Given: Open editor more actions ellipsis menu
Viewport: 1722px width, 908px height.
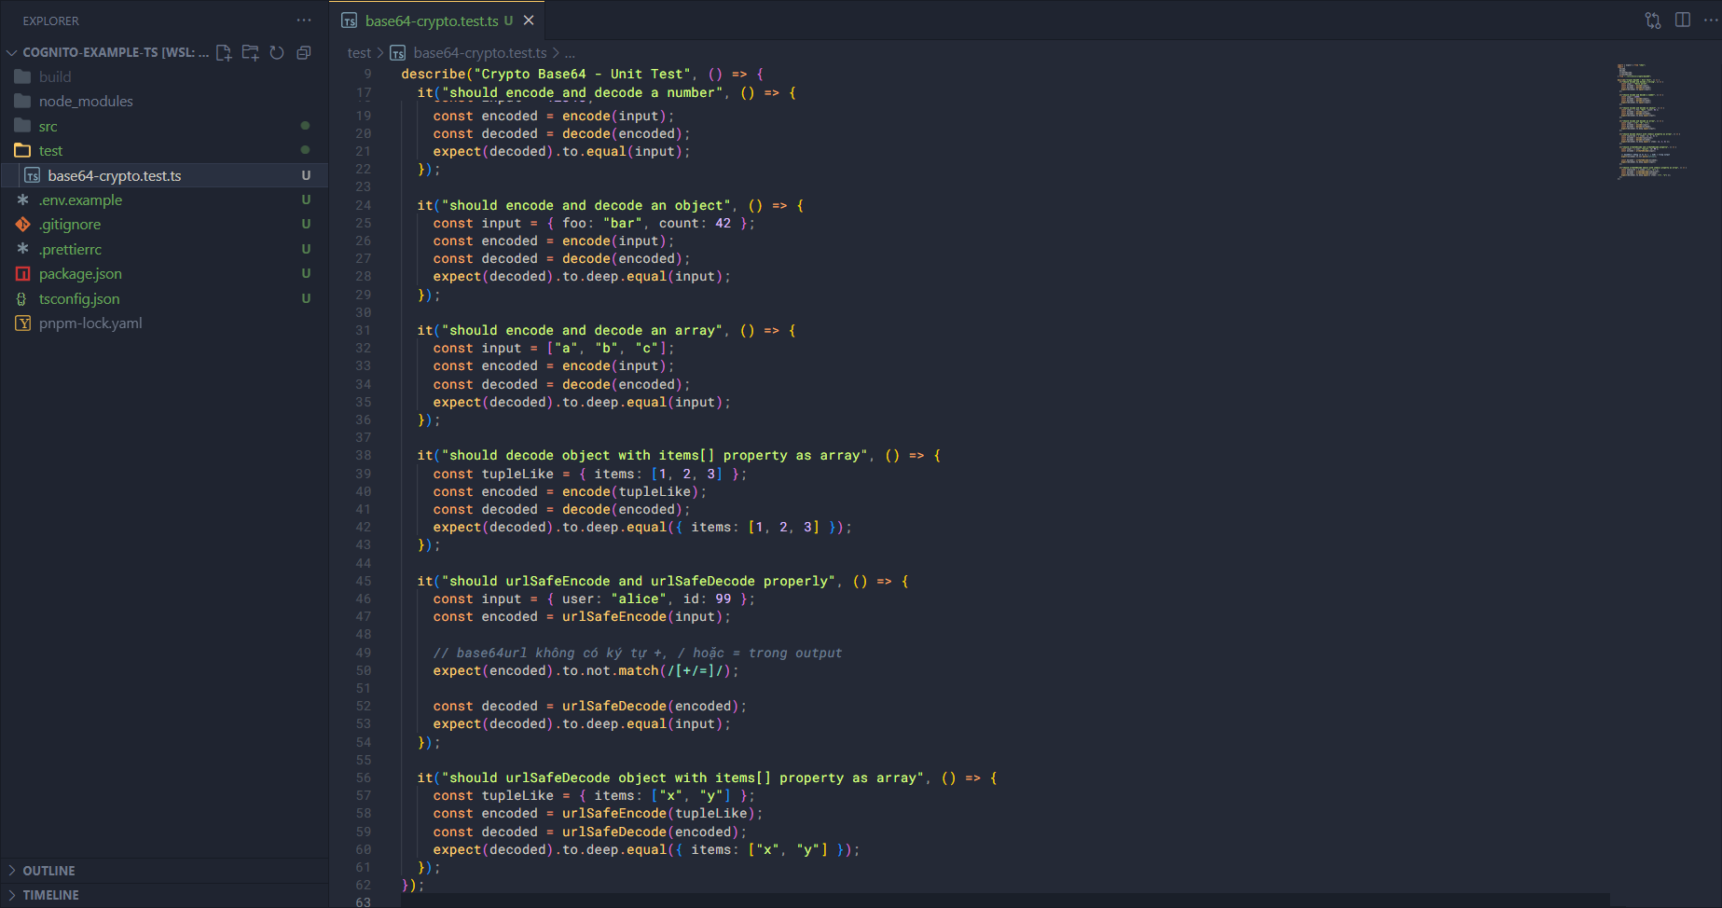Looking at the screenshot, I should (1711, 21).
